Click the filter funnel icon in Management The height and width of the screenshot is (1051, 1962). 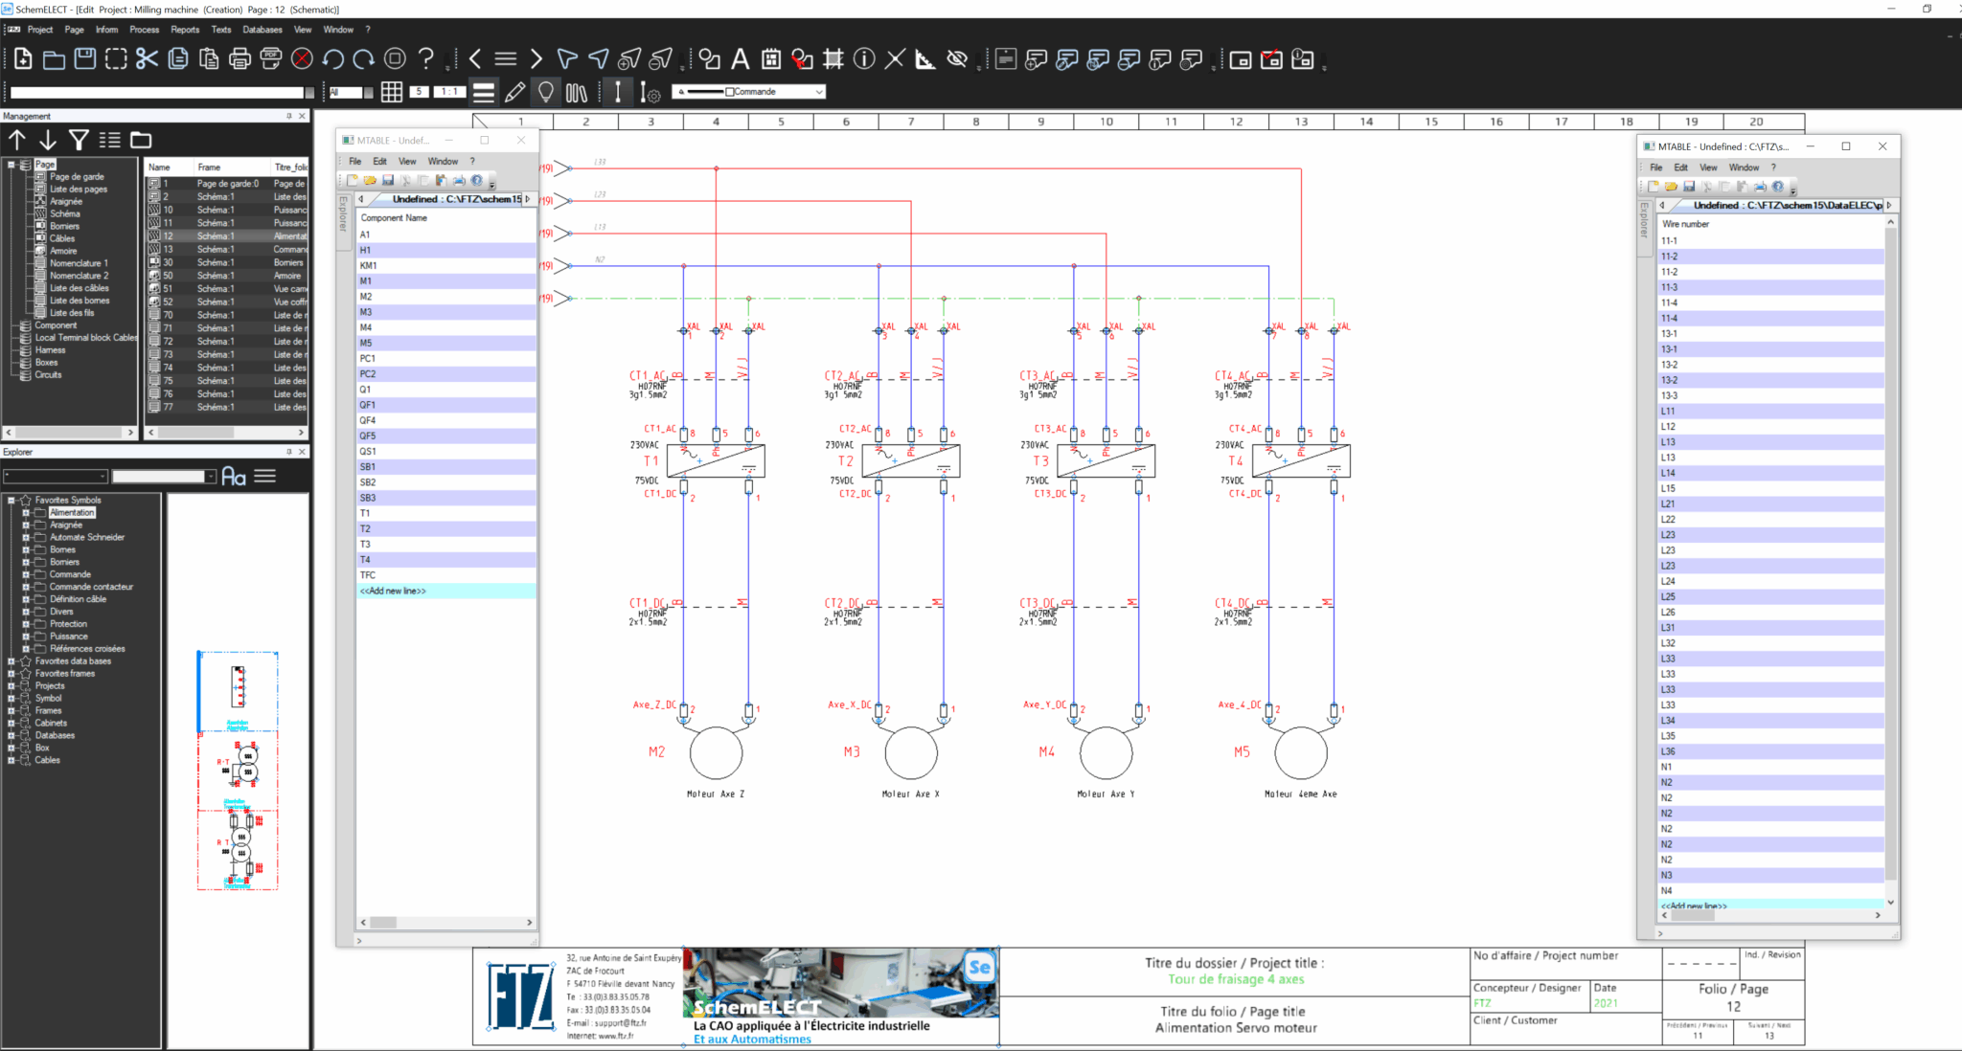[x=80, y=140]
